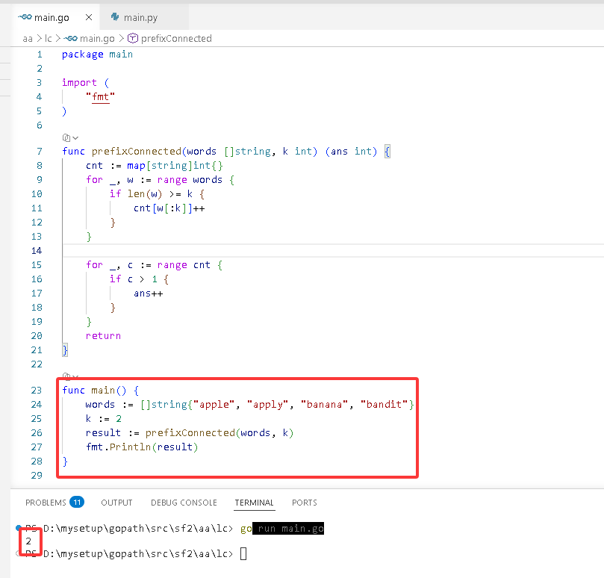
Task: Click 'k := 2' on line 25
Action: point(104,419)
